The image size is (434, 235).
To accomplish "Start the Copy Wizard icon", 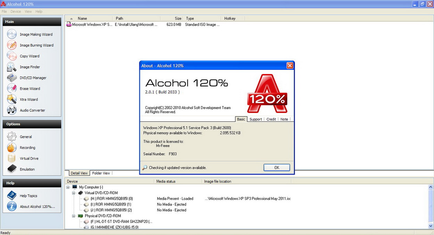I will coord(12,56).
